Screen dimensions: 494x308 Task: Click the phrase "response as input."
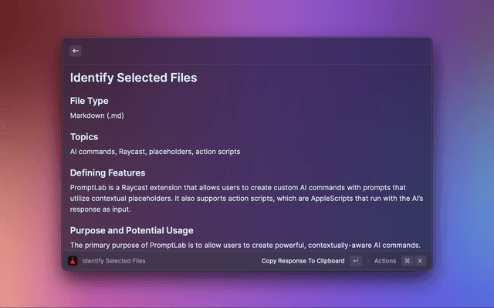pyautogui.click(x=100, y=209)
